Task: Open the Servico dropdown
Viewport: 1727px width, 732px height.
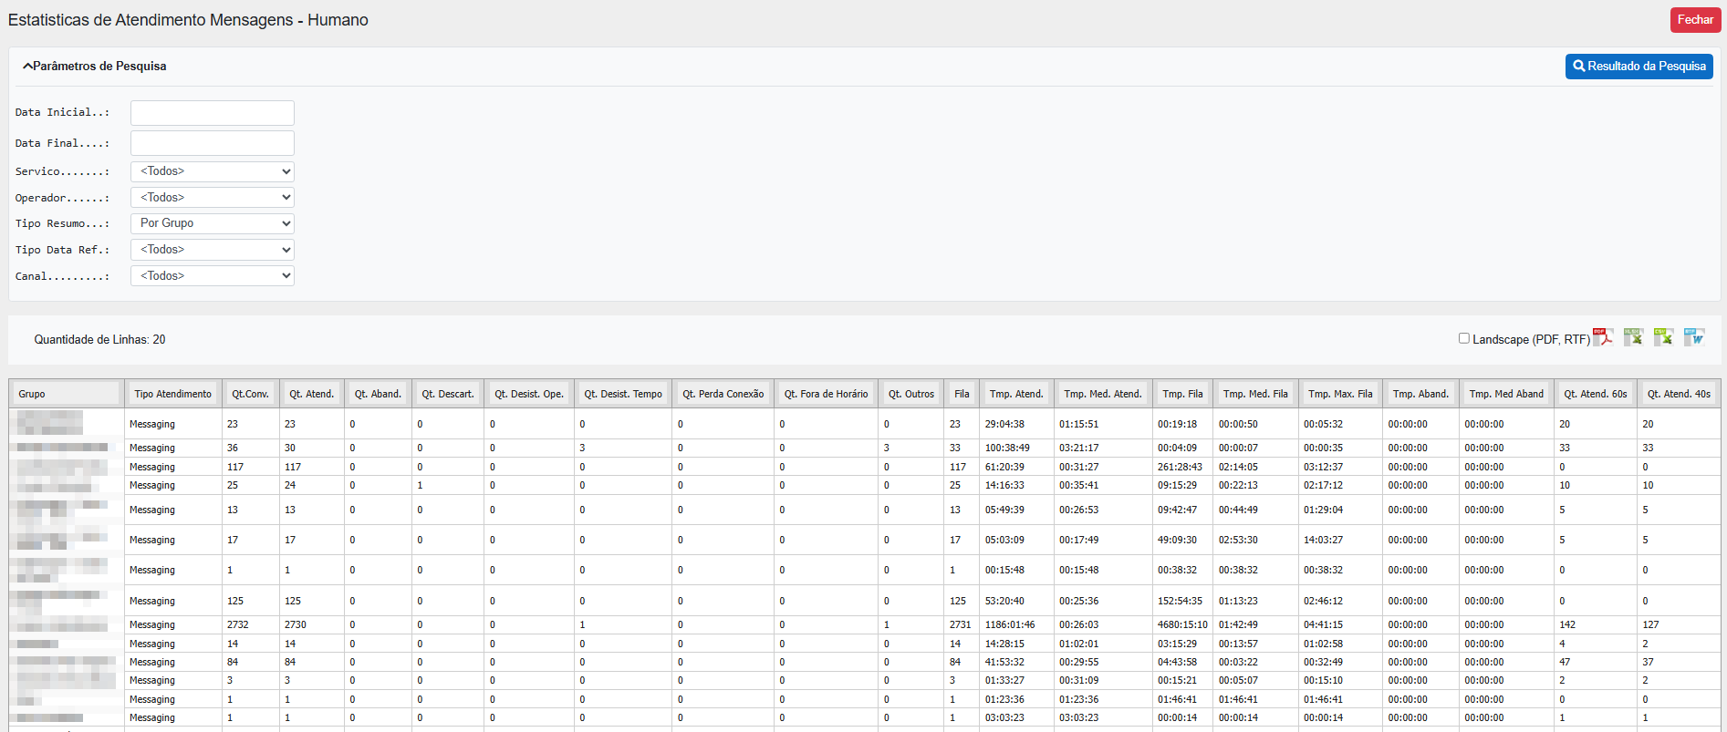Action: click(x=212, y=171)
